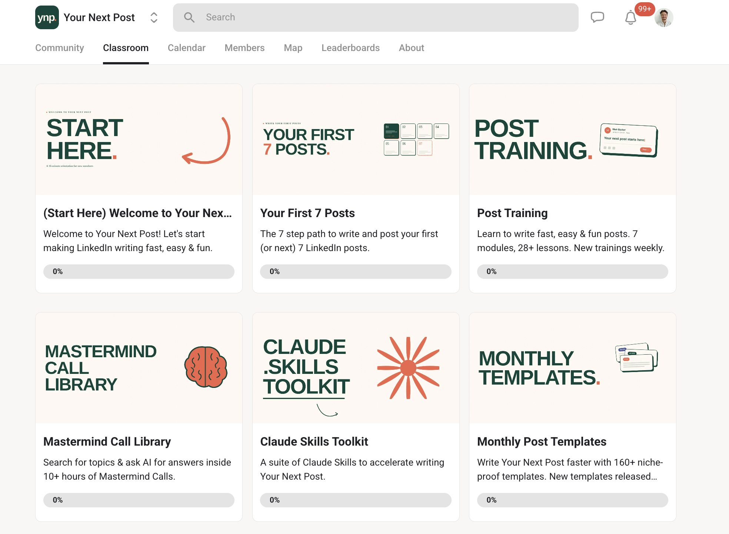Click the 99+ notification badge
Viewport: 729px width, 534px height.
(x=645, y=9)
